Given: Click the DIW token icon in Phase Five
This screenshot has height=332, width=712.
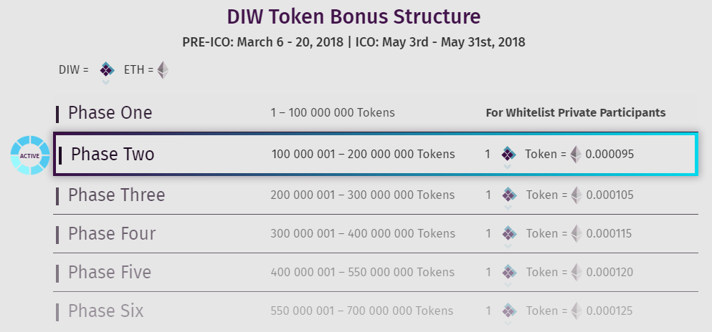Looking at the screenshot, I should click(x=508, y=272).
